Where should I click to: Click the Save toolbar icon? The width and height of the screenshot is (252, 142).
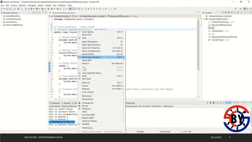(7, 9)
